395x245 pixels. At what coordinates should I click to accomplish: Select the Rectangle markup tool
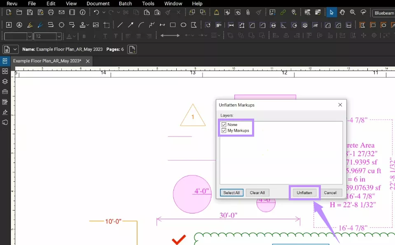(173, 25)
